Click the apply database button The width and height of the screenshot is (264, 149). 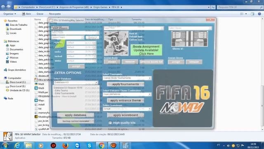coord(75,115)
